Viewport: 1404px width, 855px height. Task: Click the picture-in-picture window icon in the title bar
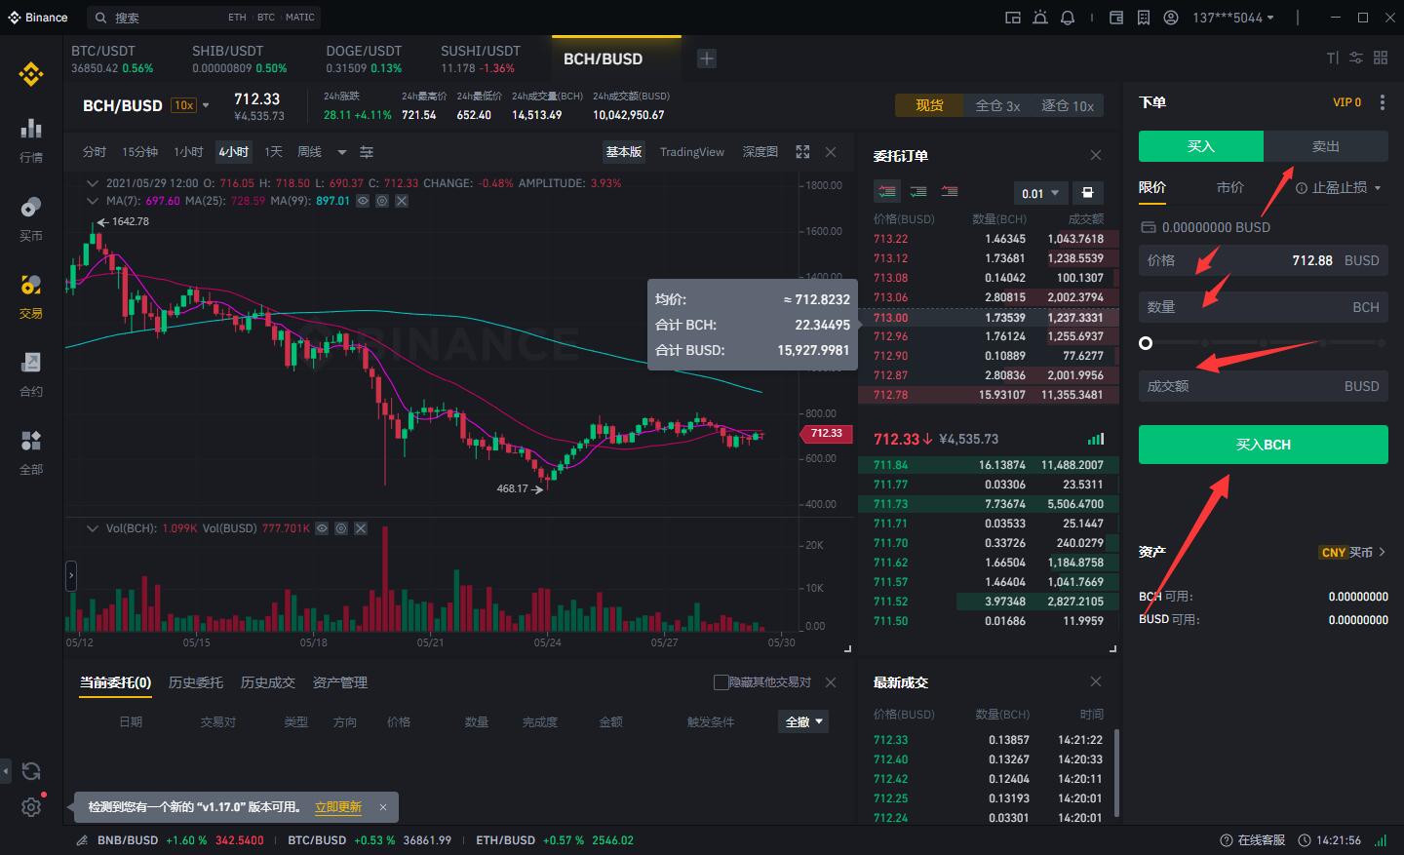coord(1013,18)
